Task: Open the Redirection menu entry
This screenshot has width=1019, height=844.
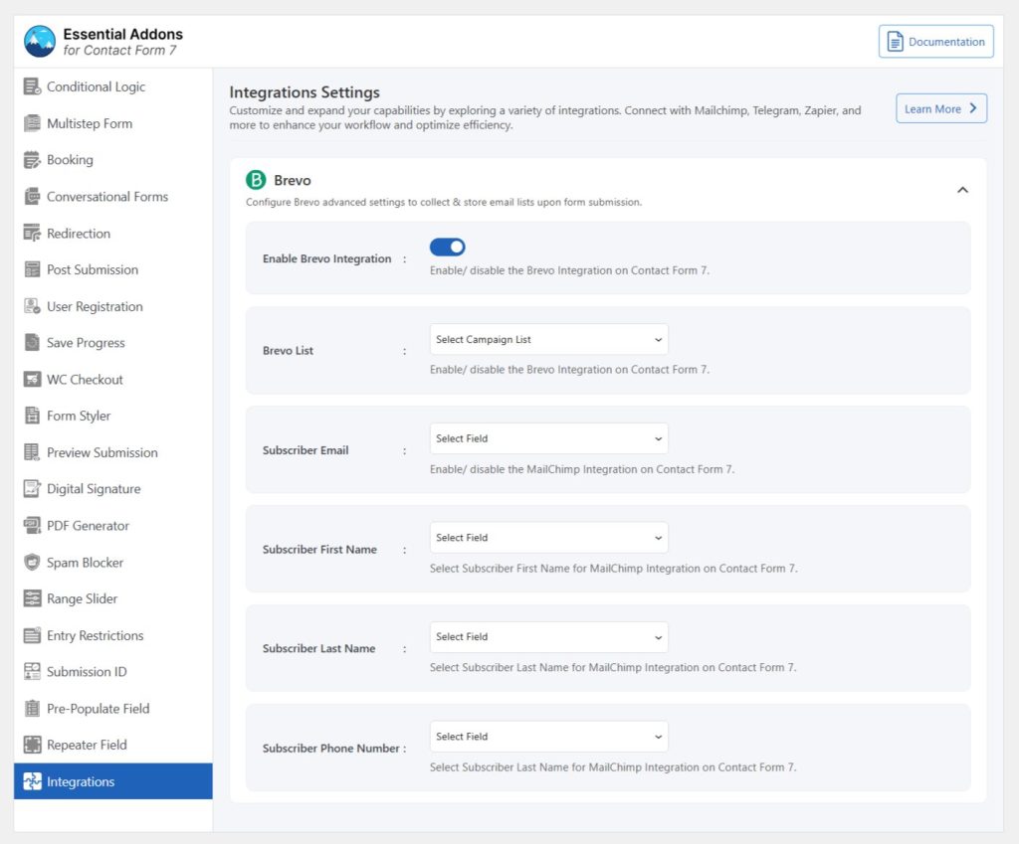Action: (x=113, y=233)
